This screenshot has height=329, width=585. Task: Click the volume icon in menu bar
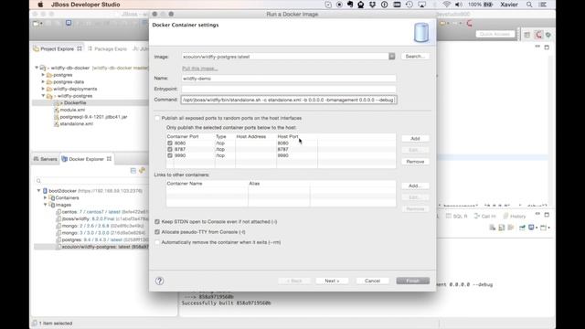point(459,5)
